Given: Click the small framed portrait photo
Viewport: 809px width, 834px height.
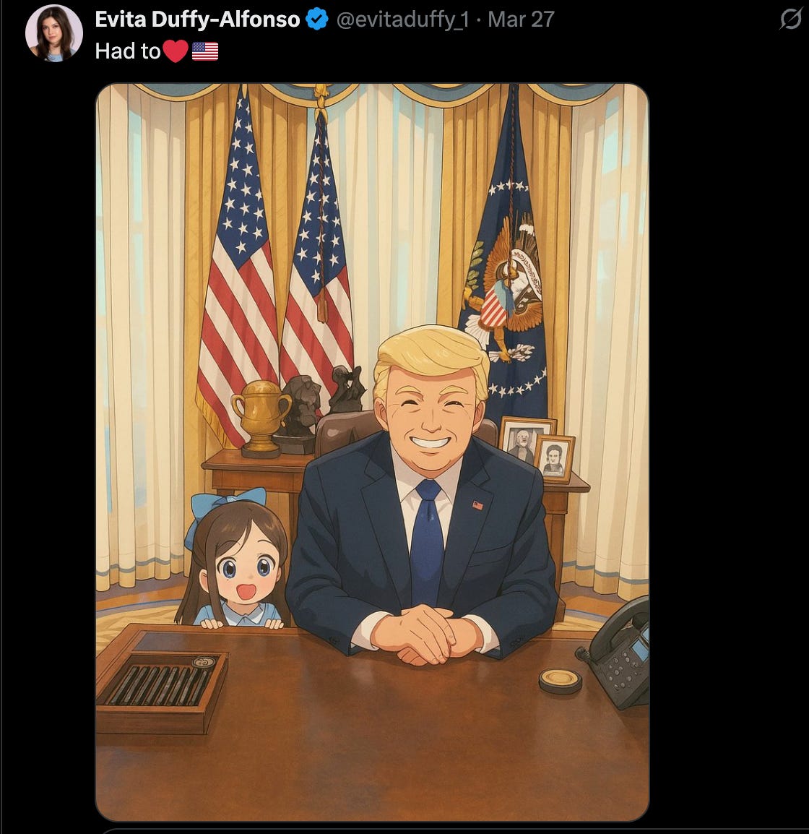Looking at the screenshot, I should 555,457.
